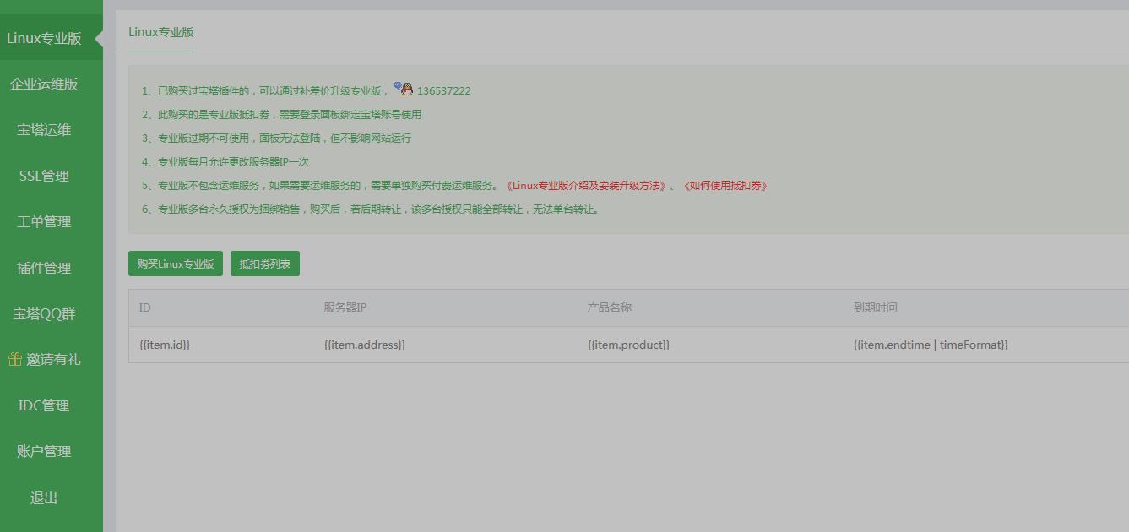Open 宝塔QQ群 sidebar item
The image size is (1129, 532).
(44, 313)
